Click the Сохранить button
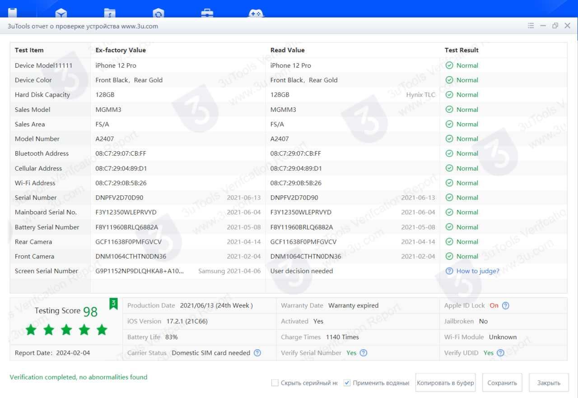 502,383
